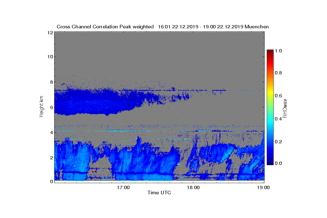Click the 'Height km' y-axis label

pos(41,107)
